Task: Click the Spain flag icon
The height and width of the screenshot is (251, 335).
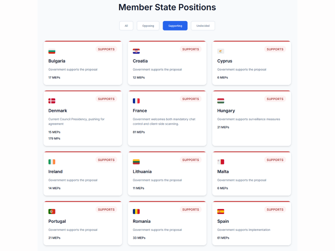Action: (220, 211)
